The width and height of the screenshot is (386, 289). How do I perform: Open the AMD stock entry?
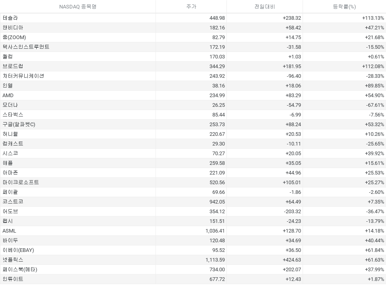[8, 96]
